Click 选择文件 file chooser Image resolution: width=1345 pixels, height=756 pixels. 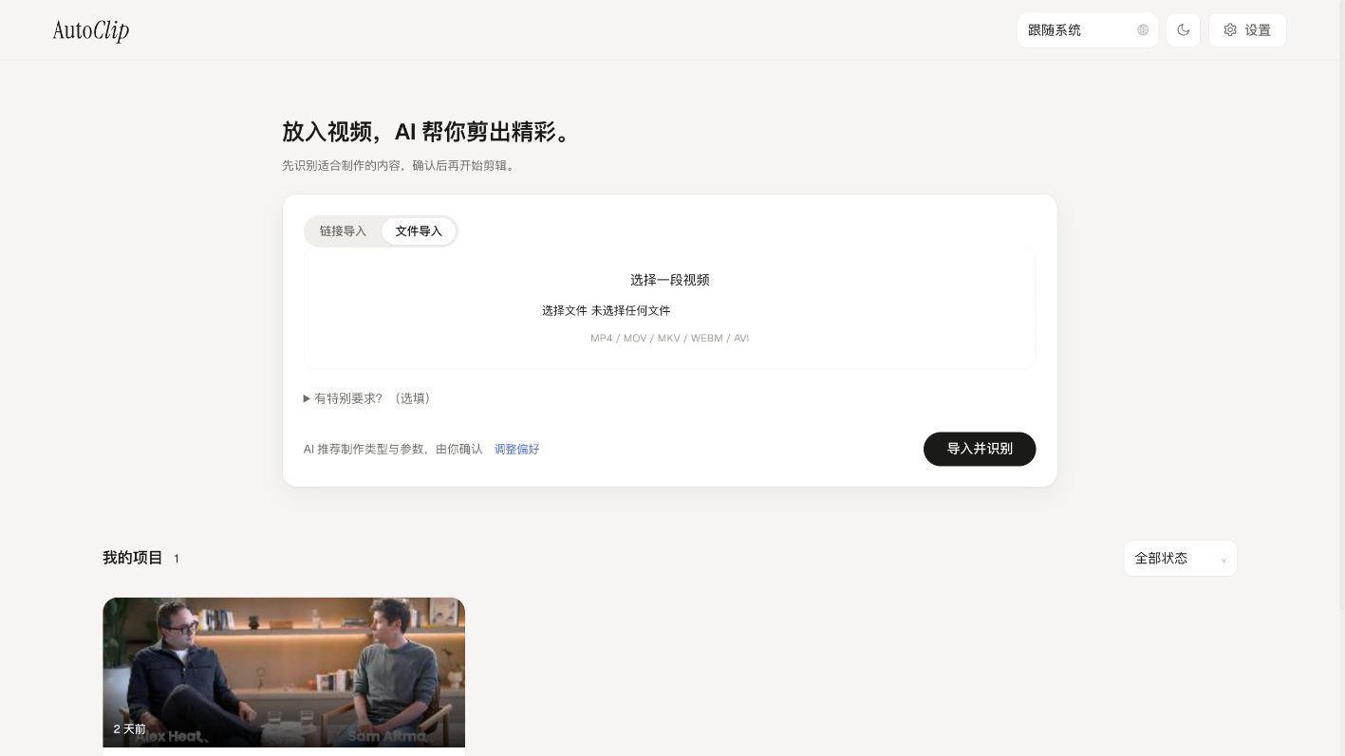pos(565,310)
